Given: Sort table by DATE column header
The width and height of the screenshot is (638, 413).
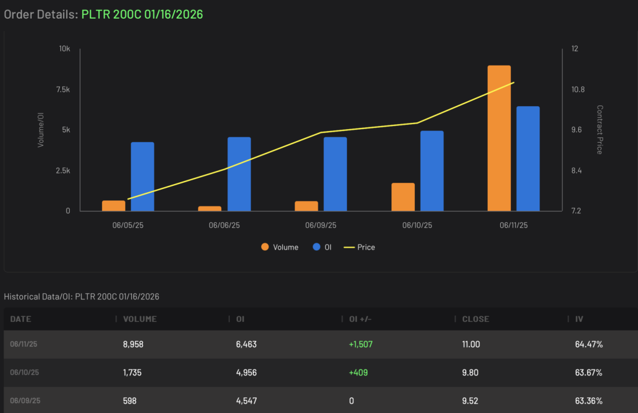Looking at the screenshot, I should (21, 319).
